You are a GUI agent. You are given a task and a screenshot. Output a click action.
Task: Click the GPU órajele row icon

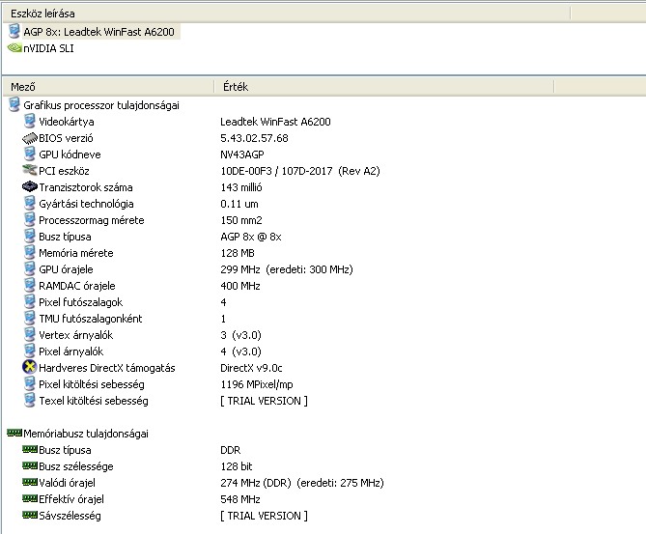coord(30,269)
